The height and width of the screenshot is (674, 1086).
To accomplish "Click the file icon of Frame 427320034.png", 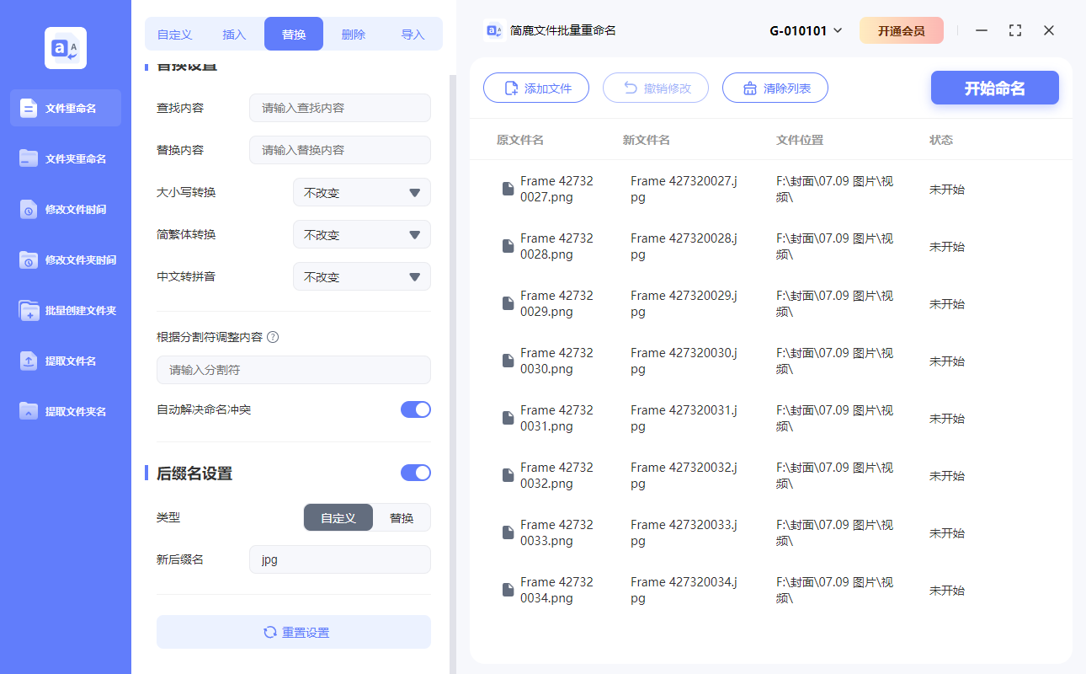I will 508,590.
